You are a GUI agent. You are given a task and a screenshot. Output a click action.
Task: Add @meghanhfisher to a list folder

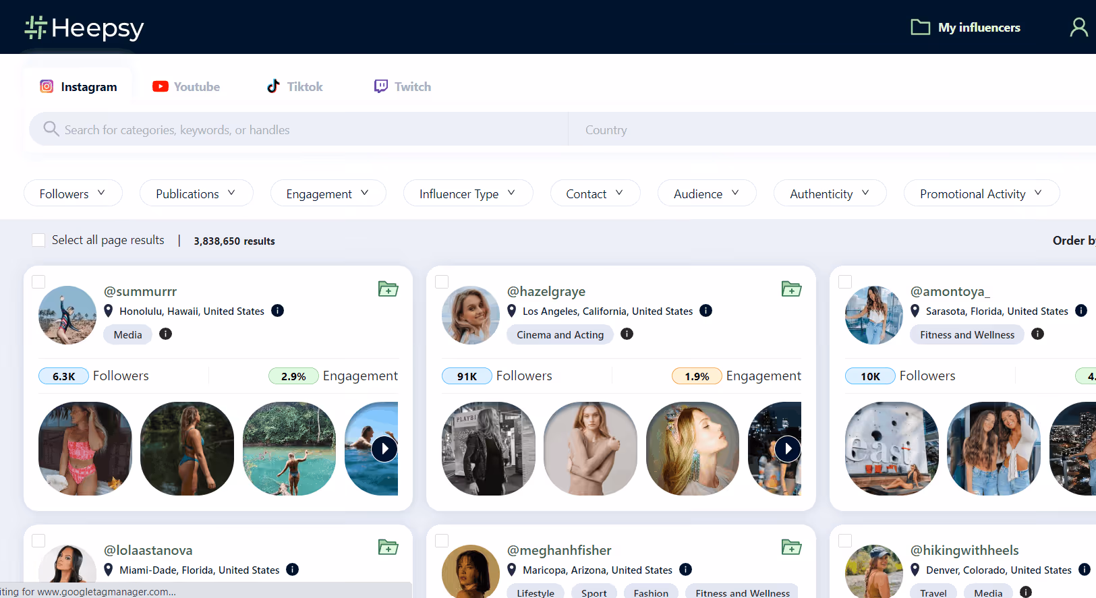[791, 547]
